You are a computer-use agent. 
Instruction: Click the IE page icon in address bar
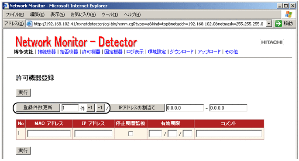click(x=29, y=24)
